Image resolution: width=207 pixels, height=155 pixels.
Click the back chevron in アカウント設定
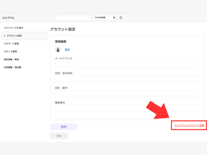[x=5, y=36]
